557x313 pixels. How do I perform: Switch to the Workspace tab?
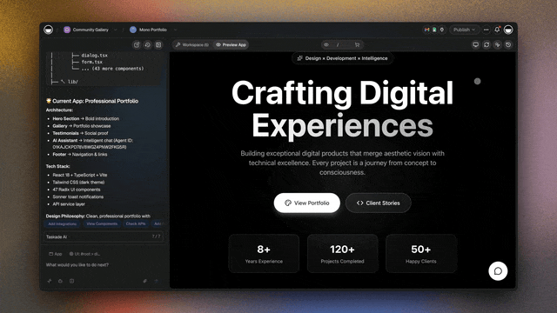click(x=192, y=44)
